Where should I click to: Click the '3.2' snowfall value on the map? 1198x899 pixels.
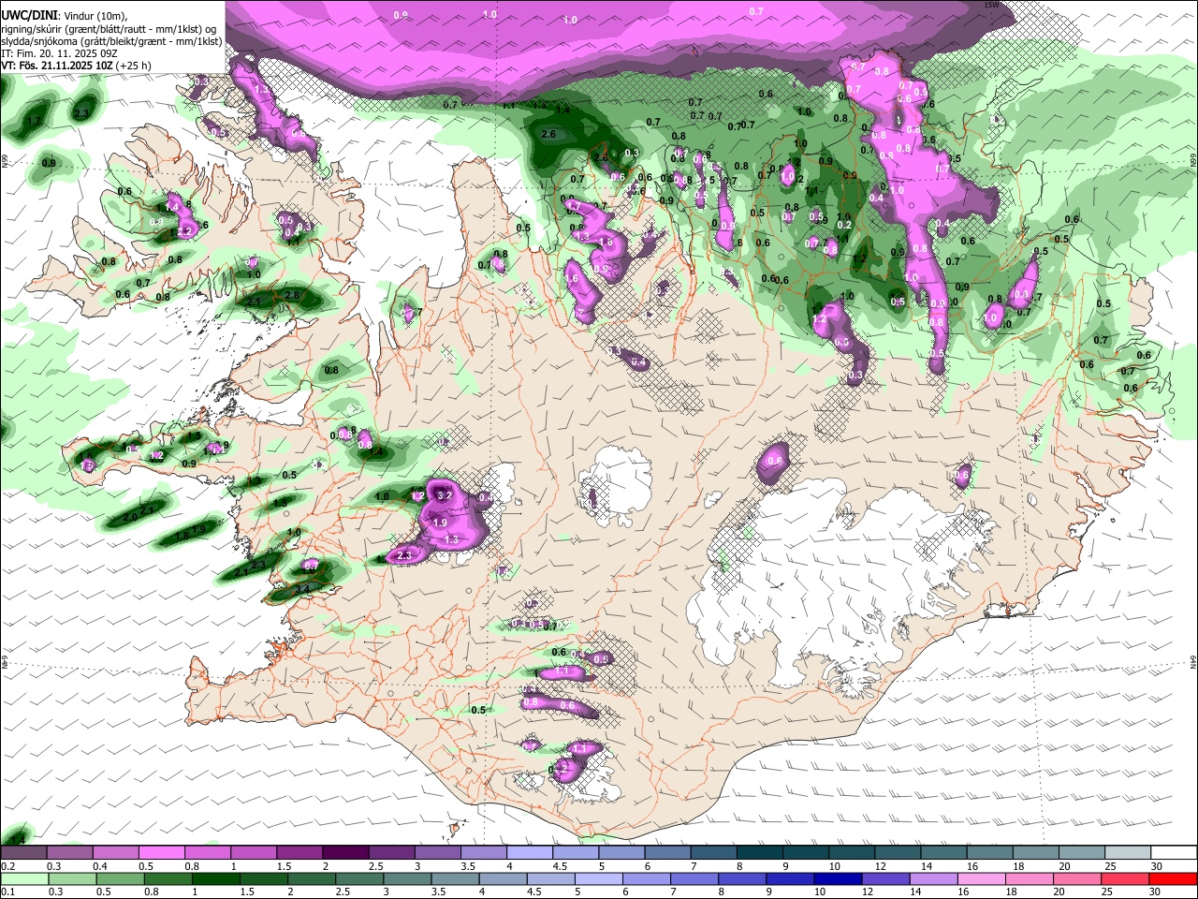tap(445, 495)
